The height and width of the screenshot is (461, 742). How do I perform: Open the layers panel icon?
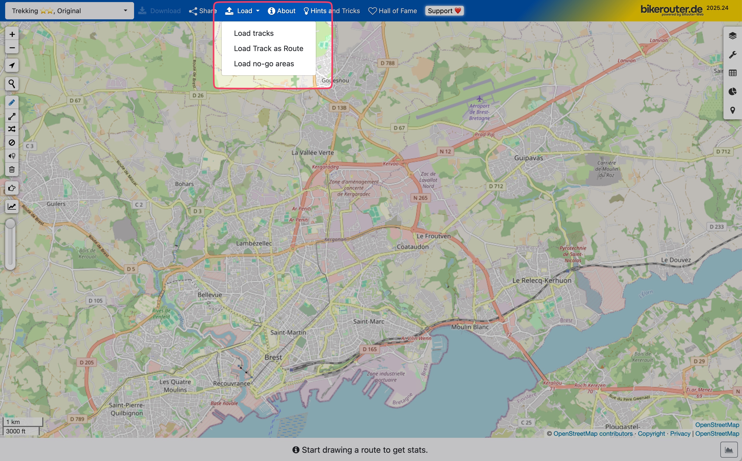(732, 36)
